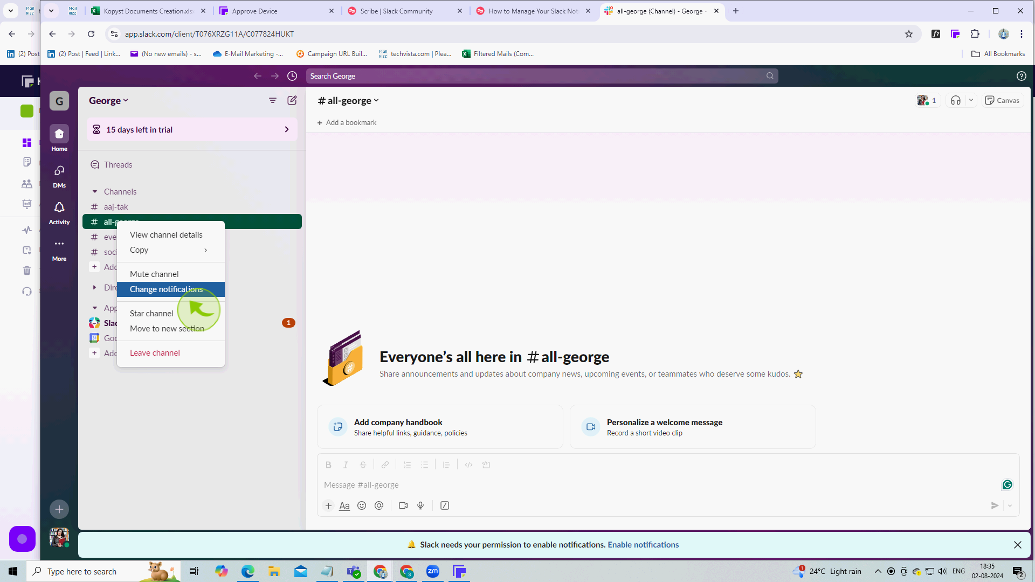The width and height of the screenshot is (1035, 582).
Task: Insert code block in composer
Action: pyautogui.click(x=486, y=465)
